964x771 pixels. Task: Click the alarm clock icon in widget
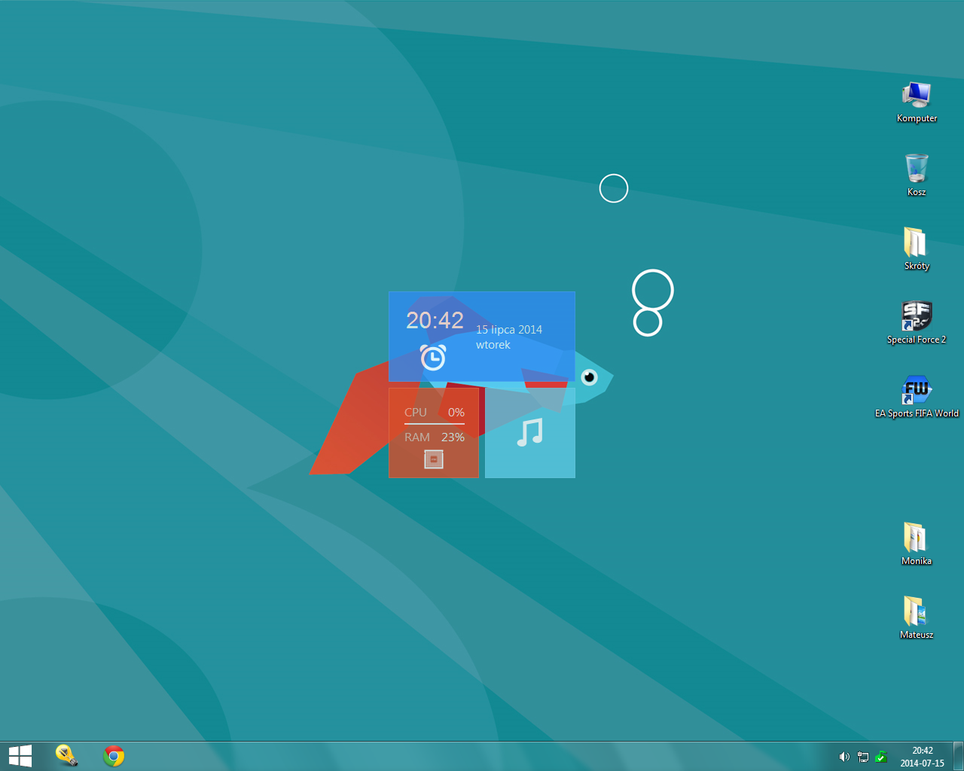click(x=433, y=357)
